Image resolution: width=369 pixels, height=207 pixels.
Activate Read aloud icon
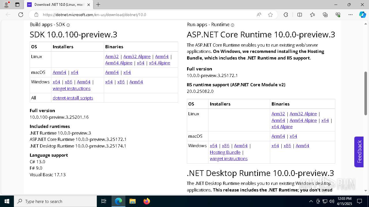(259, 15)
